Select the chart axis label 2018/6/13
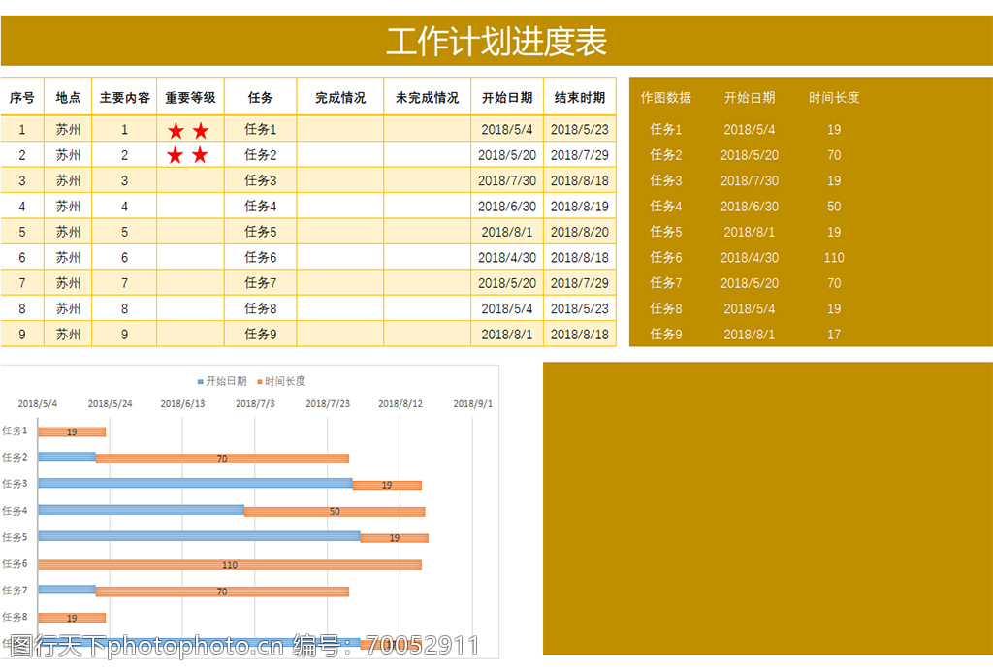993x671 pixels. (x=182, y=404)
